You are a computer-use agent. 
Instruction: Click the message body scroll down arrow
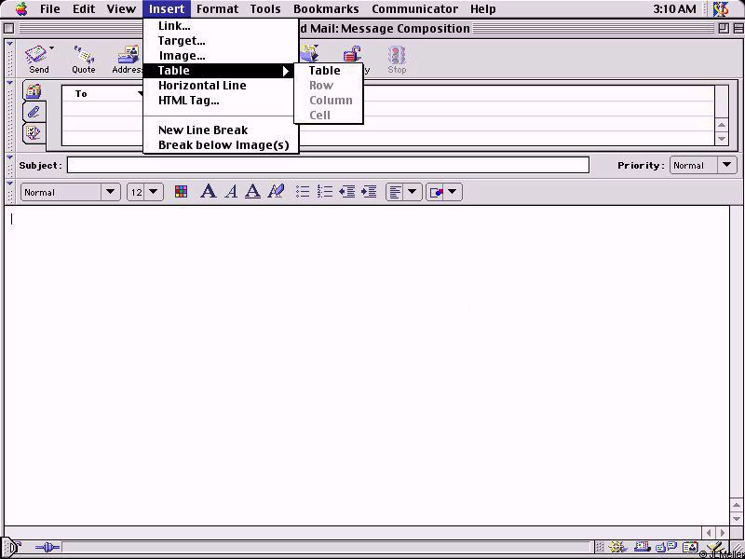[x=737, y=518]
